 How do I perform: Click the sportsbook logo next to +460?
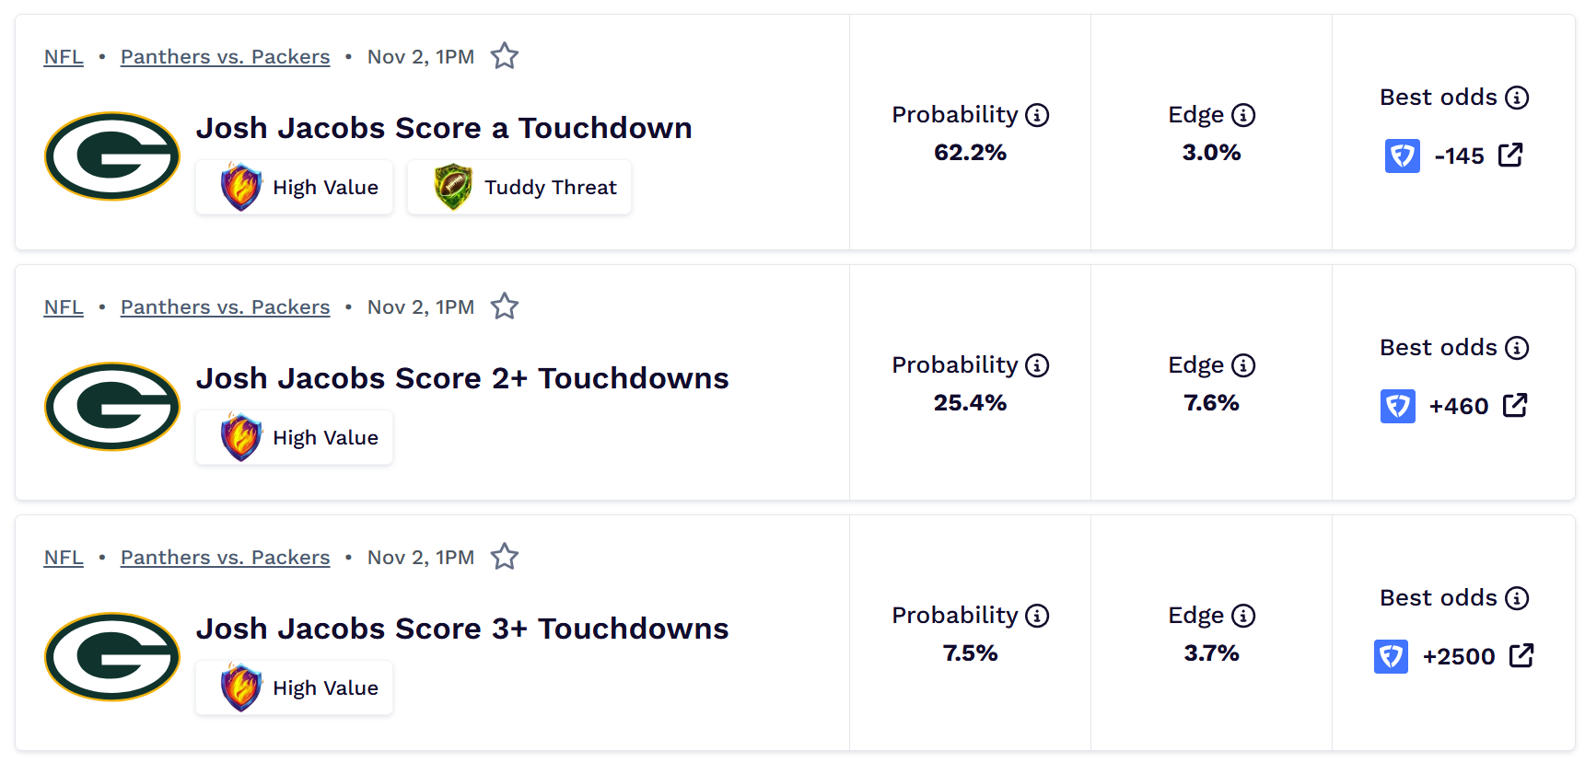point(1397,406)
